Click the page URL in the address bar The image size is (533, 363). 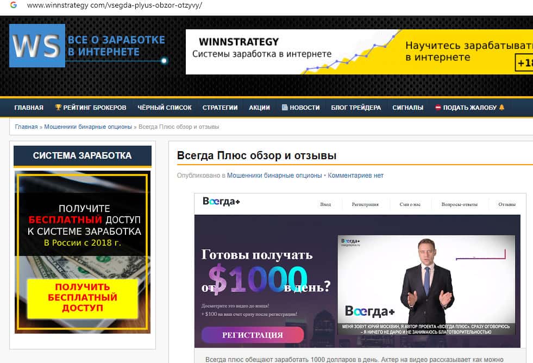click(x=115, y=5)
